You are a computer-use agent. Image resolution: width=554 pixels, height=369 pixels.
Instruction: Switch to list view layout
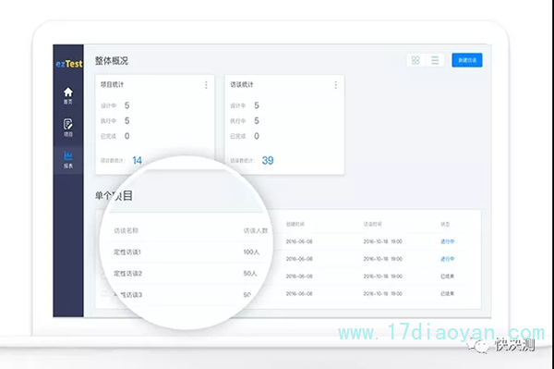[435, 60]
